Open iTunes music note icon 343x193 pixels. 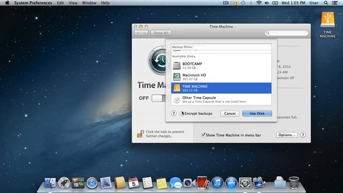pos(217,183)
